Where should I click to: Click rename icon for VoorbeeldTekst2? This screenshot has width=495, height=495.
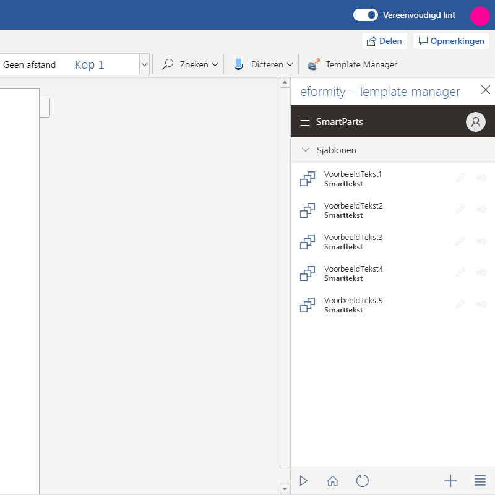click(481, 209)
